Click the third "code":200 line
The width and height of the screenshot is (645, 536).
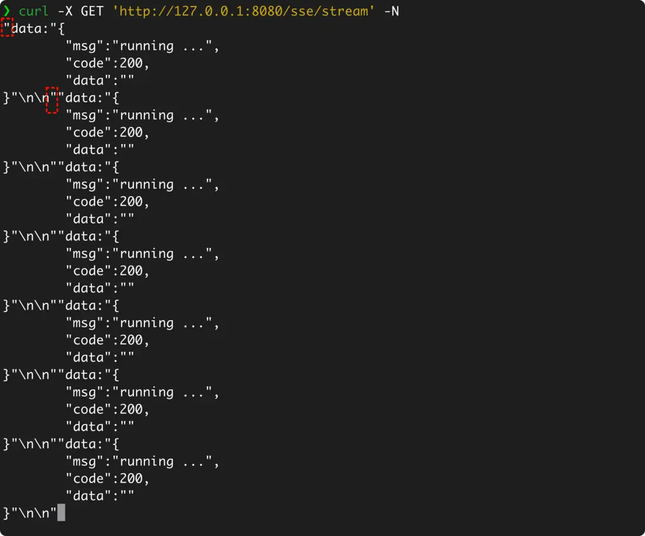[107, 201]
